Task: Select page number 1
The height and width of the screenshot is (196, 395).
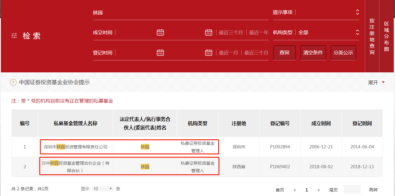Action: (x=307, y=190)
